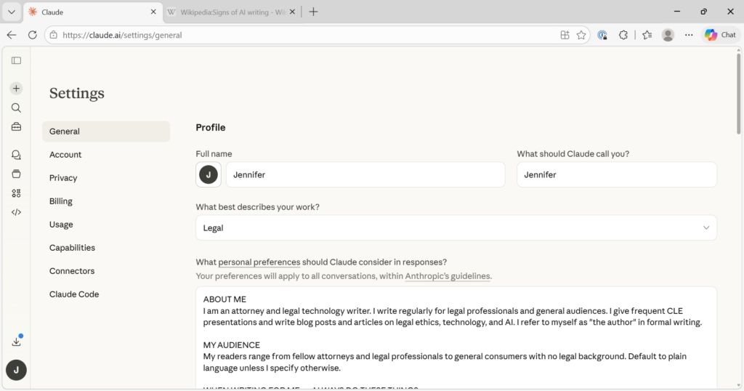744x391 pixels.
Task: Open the Artifacts shapes icon
Action: tap(16, 193)
